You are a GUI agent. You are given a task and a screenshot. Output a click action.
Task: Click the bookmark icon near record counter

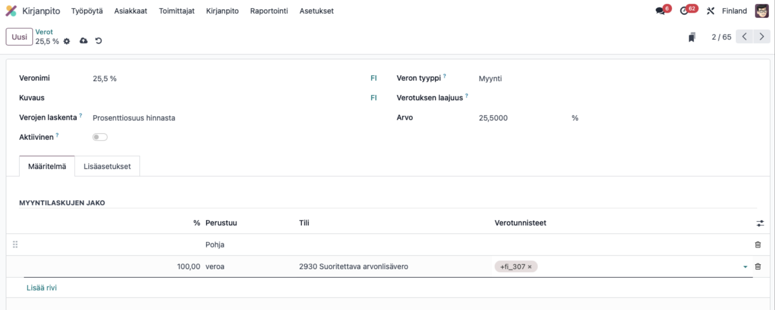click(692, 37)
